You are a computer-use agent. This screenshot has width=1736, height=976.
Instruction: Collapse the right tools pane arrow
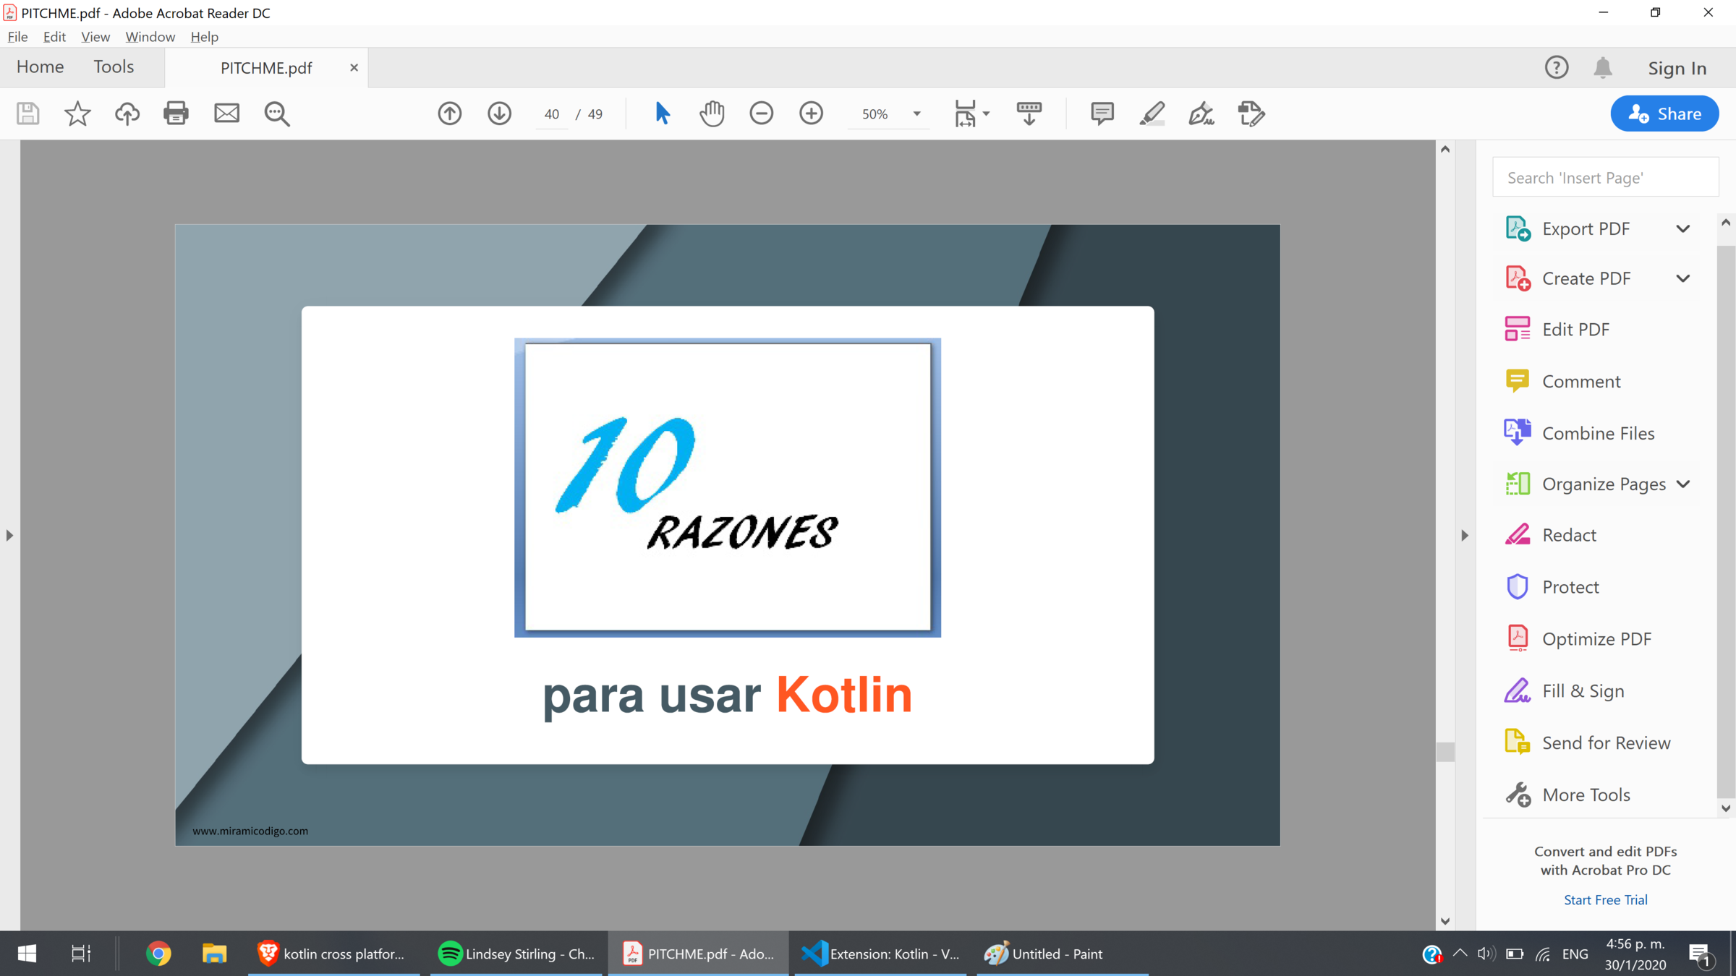coord(1464,536)
